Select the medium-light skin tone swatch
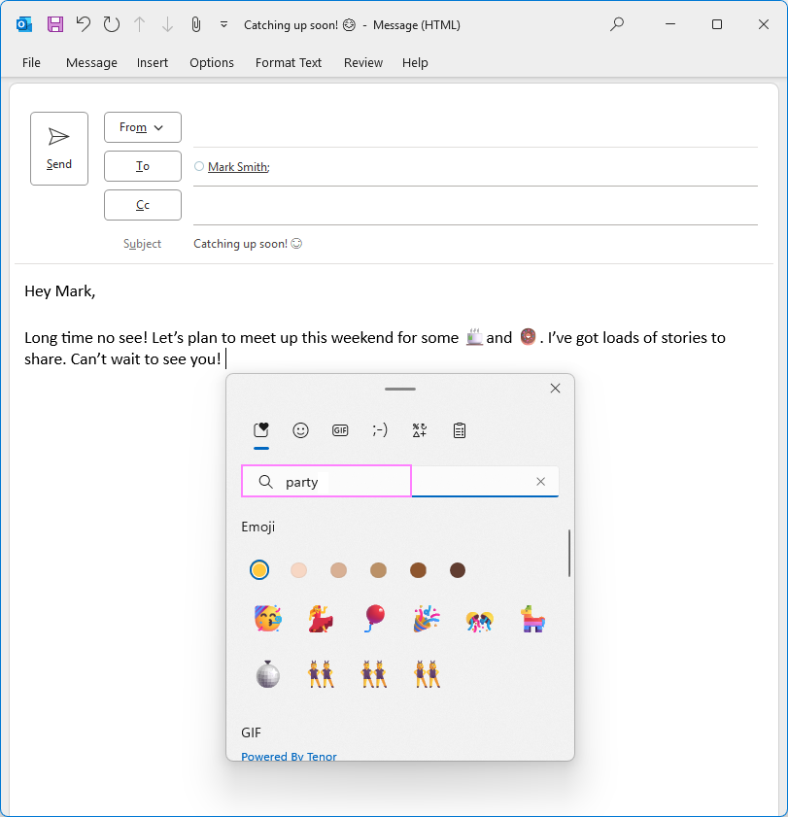 (x=338, y=570)
